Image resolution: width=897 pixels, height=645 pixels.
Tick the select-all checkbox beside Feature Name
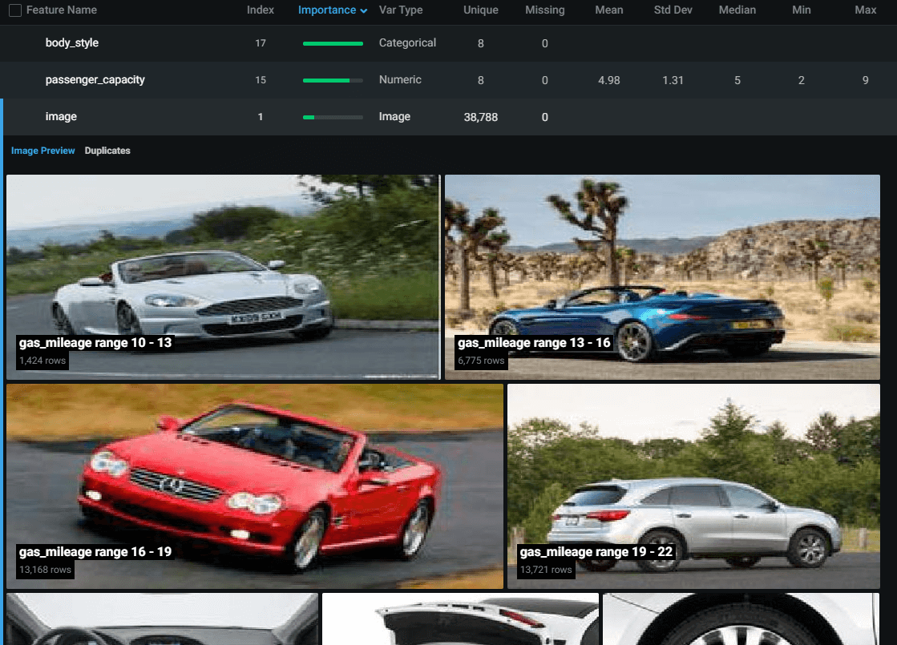tap(15, 10)
